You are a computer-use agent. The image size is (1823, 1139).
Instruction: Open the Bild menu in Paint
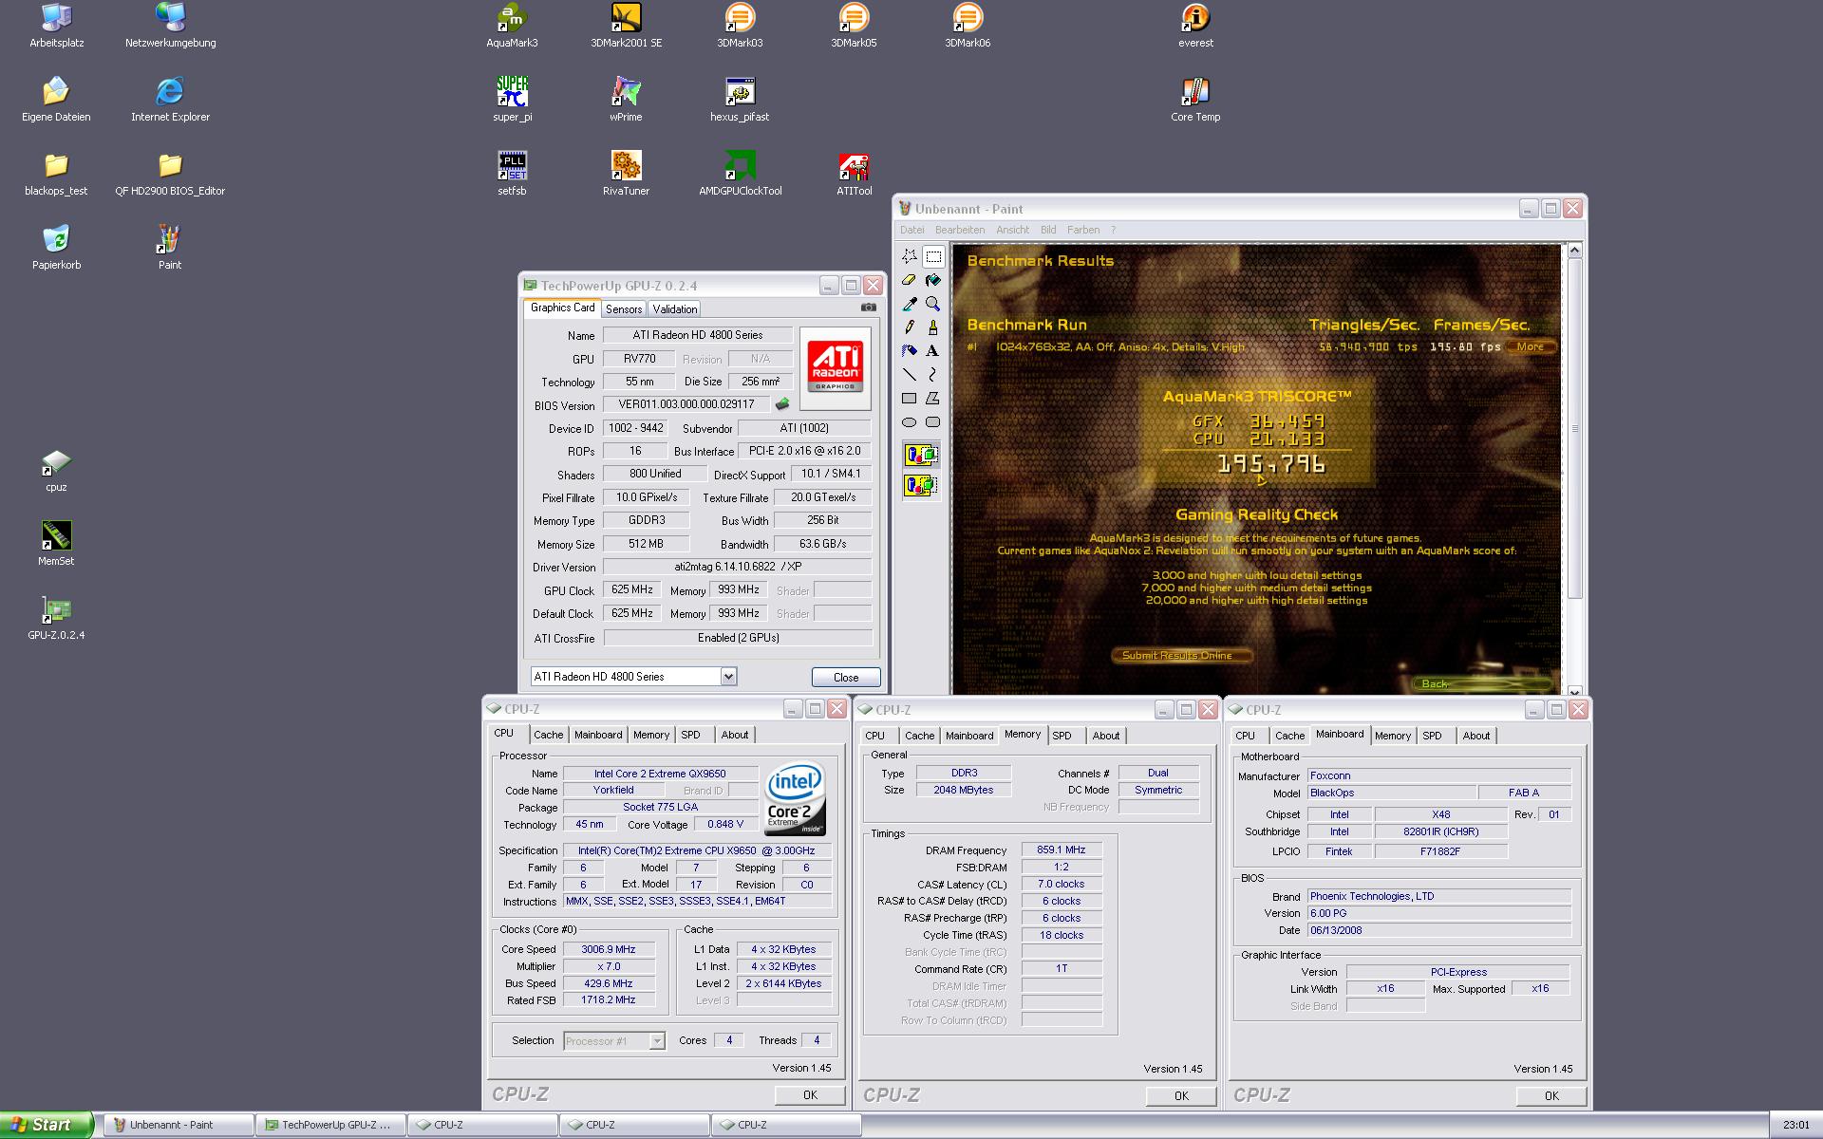[1048, 230]
